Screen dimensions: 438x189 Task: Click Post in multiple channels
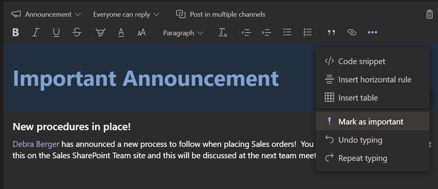click(221, 15)
